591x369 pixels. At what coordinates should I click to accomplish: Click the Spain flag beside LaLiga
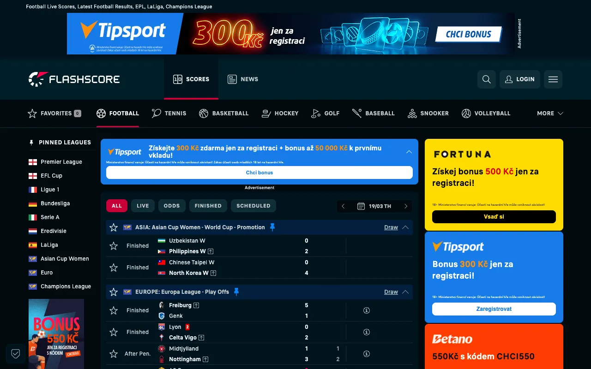pos(33,245)
